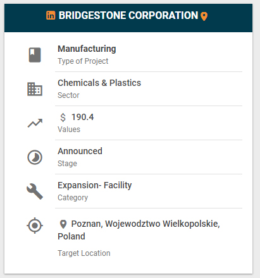Click the wrench icon beside Category
The image size is (260, 278).
pyautogui.click(x=35, y=191)
